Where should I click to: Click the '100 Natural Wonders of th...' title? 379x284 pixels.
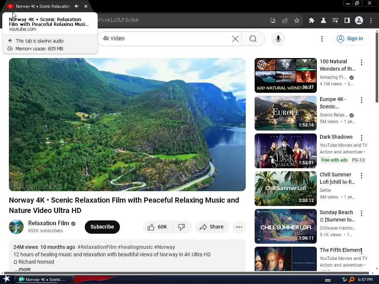point(338,65)
